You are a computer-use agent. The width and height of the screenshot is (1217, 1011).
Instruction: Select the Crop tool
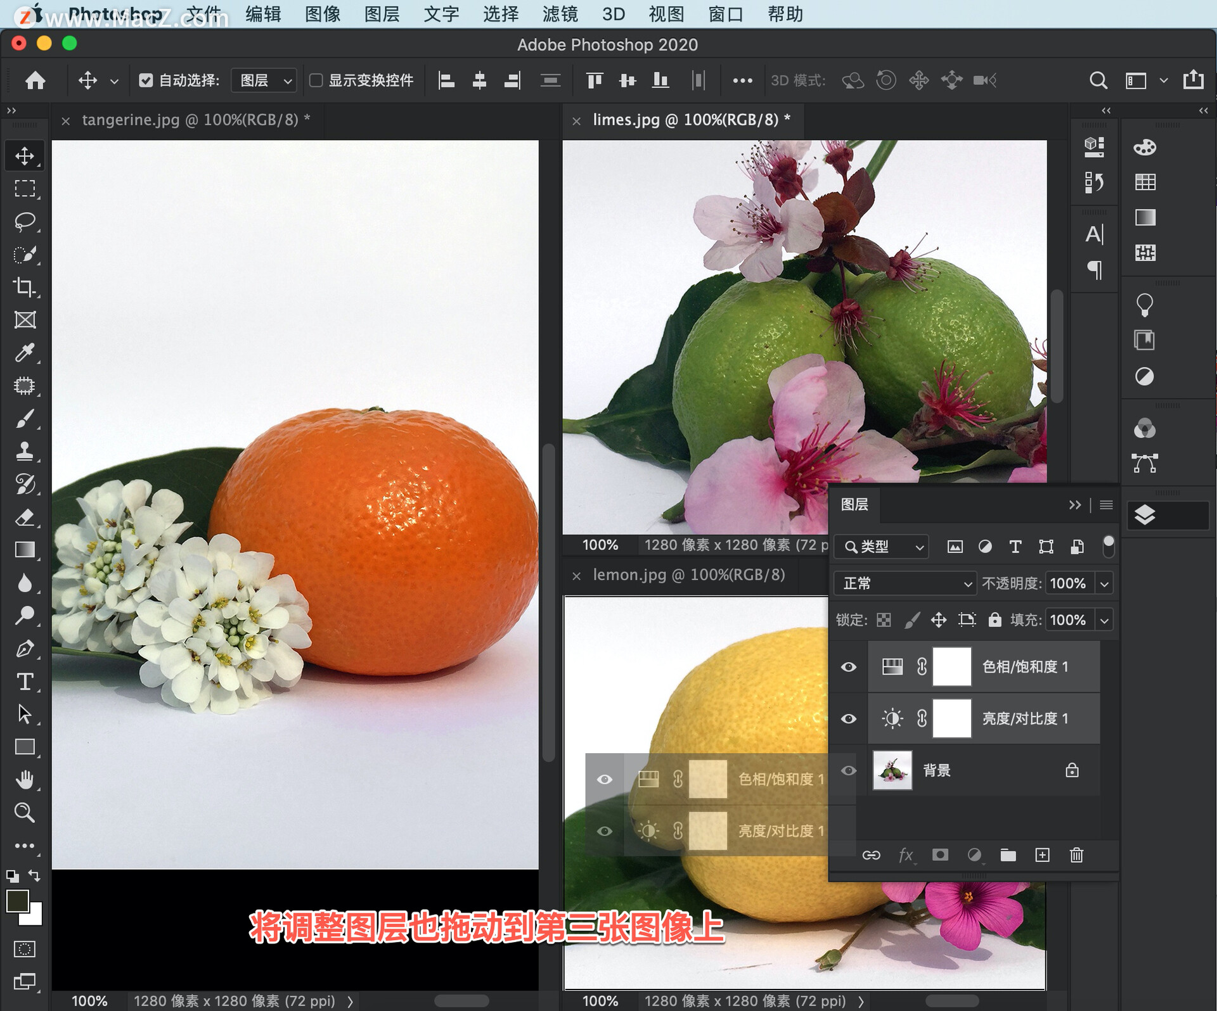25,287
